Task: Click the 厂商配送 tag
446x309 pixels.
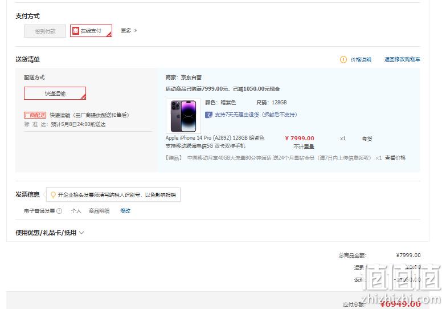Action: pos(35,115)
